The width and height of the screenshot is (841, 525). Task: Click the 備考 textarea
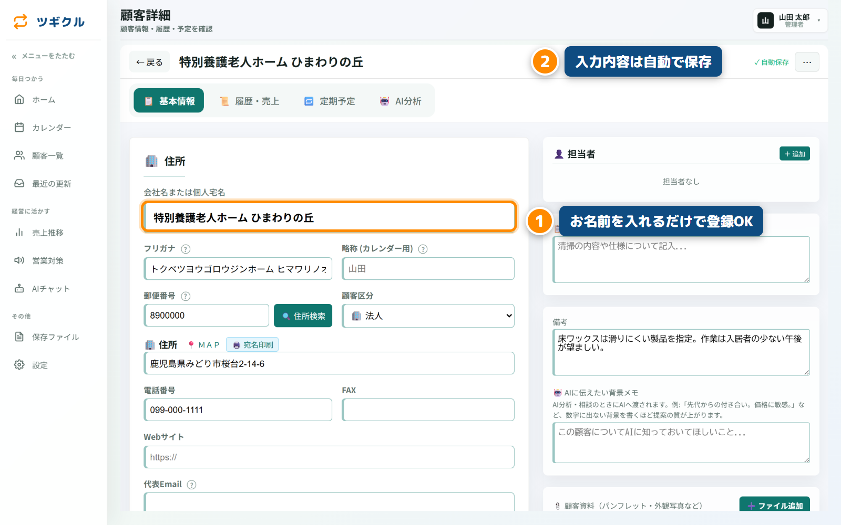tap(681, 352)
